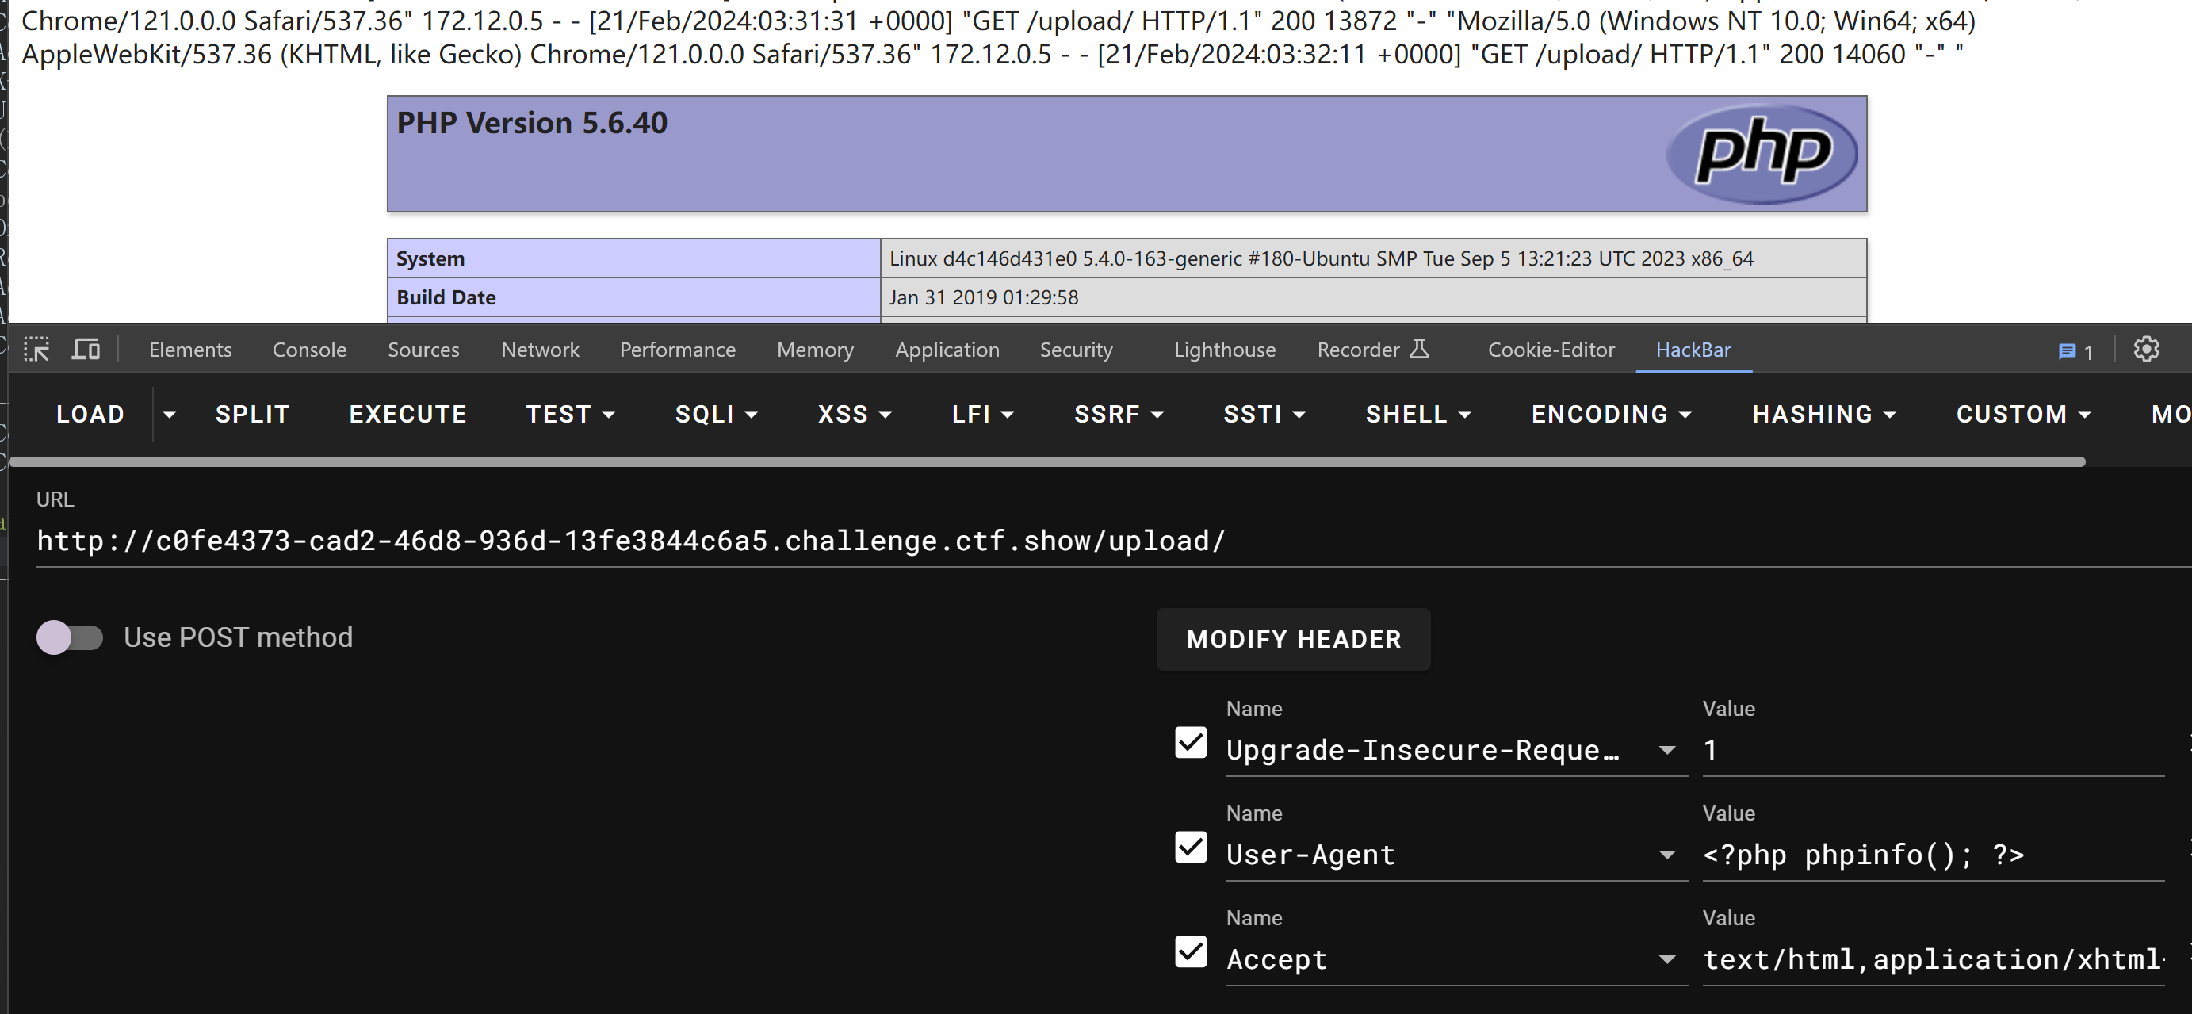Open the Memory tab
Image resolution: width=2192 pixels, height=1014 pixels.
[814, 350]
